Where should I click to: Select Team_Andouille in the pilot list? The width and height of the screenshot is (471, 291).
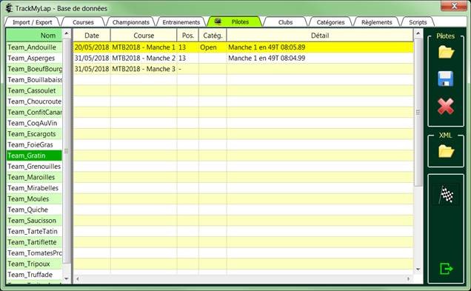34,47
